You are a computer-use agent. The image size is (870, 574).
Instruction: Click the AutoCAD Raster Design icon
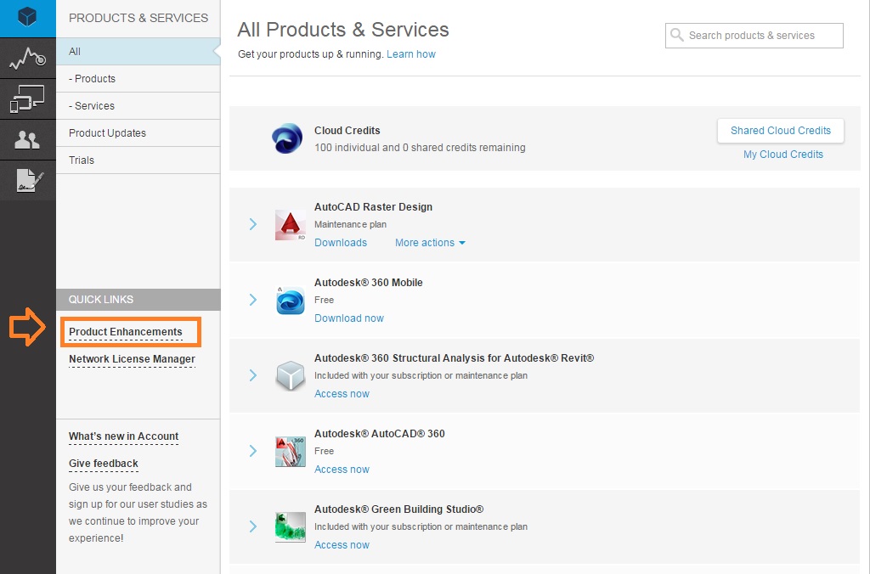[291, 225]
